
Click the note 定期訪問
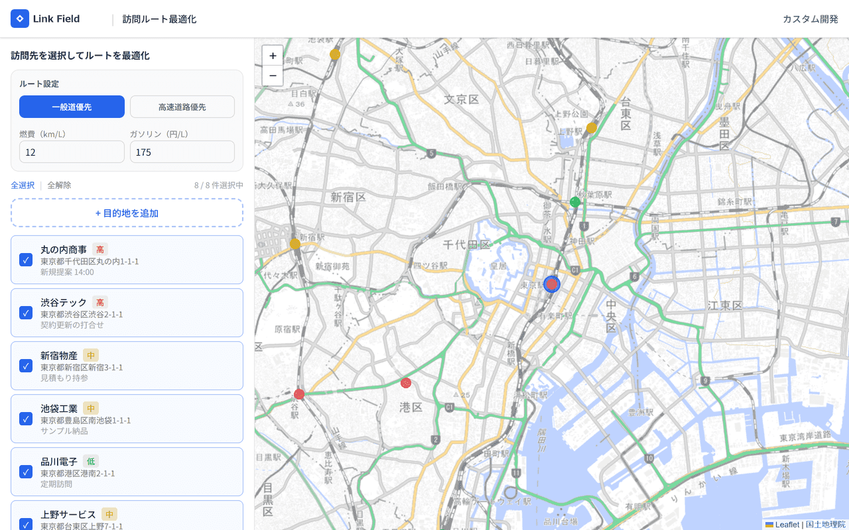pos(56,484)
